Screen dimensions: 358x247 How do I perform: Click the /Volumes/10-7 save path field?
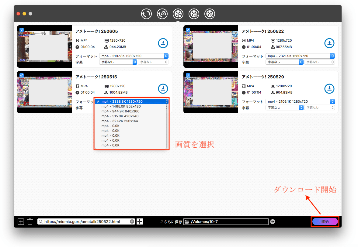226,222
